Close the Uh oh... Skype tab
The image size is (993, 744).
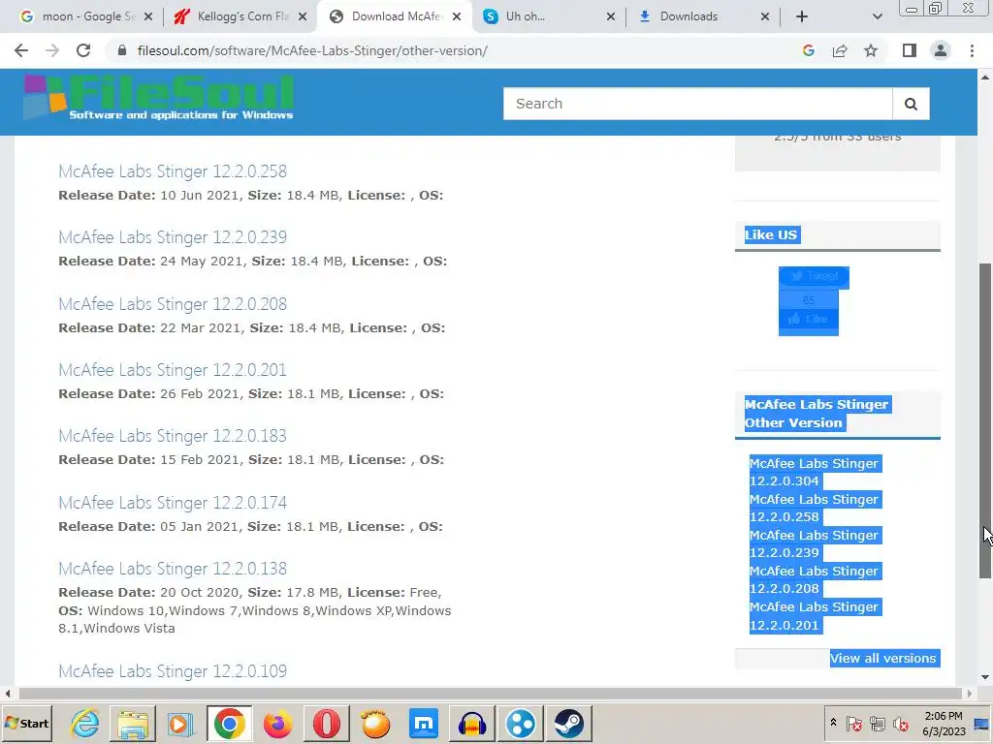coord(611,16)
